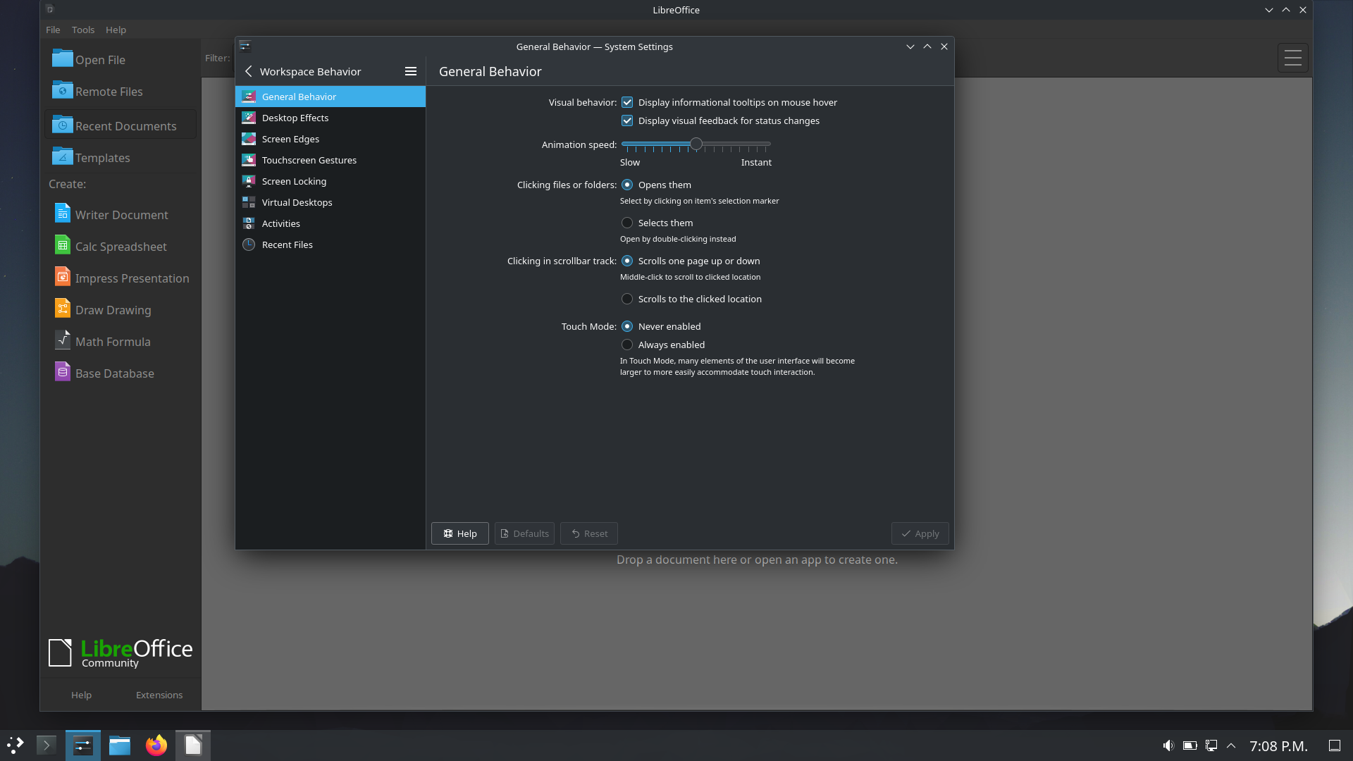Select General Behavior in the sidebar
Screen dimensions: 1353x761
[x=330, y=97]
